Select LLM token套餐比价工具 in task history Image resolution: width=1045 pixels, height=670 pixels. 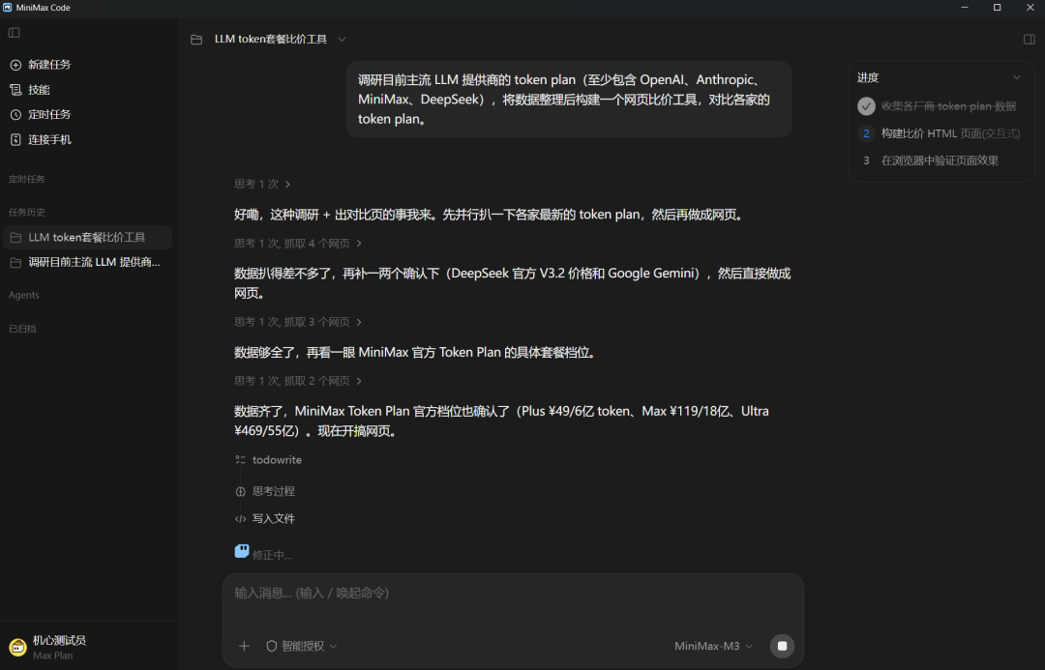(x=87, y=237)
